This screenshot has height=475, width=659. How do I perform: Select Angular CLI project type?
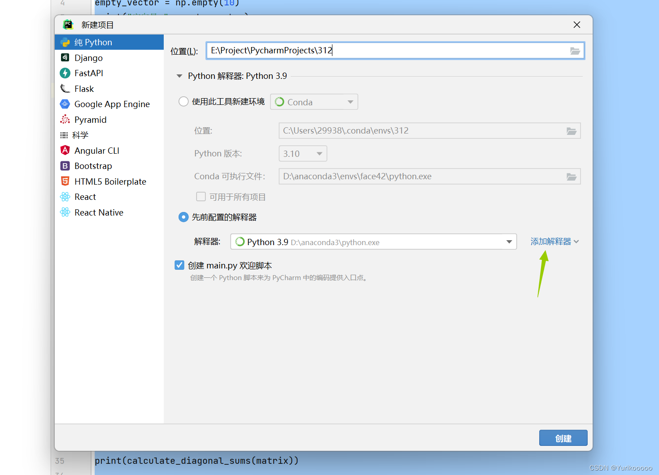(x=109, y=151)
